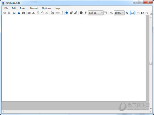Expand toolbar overflow chevron
The width and height of the screenshot is (154, 115).
(x=151, y=14)
